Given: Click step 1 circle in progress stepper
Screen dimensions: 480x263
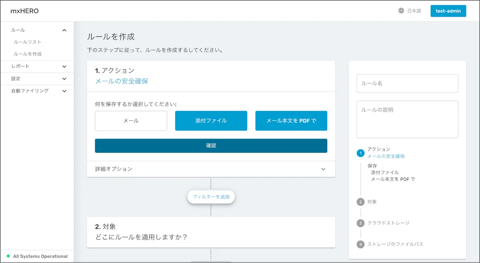Looking at the screenshot, I should [360, 153].
